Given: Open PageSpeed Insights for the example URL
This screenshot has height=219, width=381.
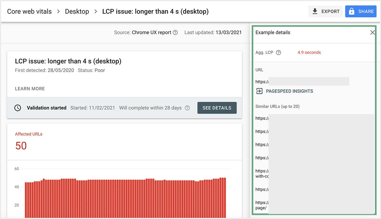Looking at the screenshot, I should [284, 91].
